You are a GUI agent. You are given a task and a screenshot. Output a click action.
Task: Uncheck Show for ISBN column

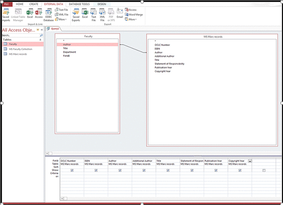click(x=96, y=171)
